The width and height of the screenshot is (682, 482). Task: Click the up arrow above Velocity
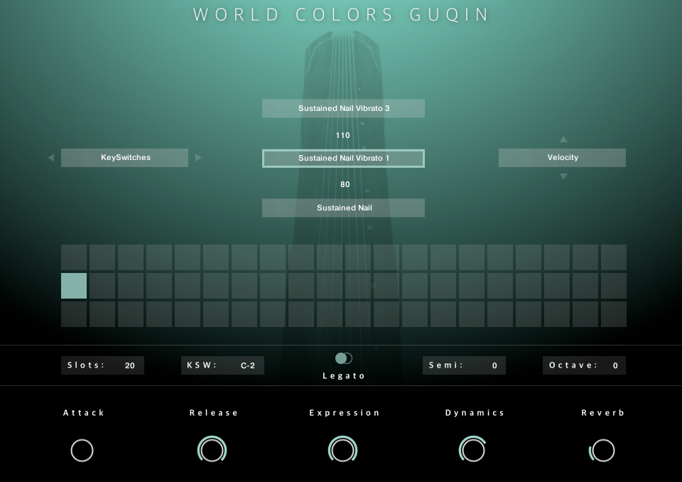coord(563,139)
